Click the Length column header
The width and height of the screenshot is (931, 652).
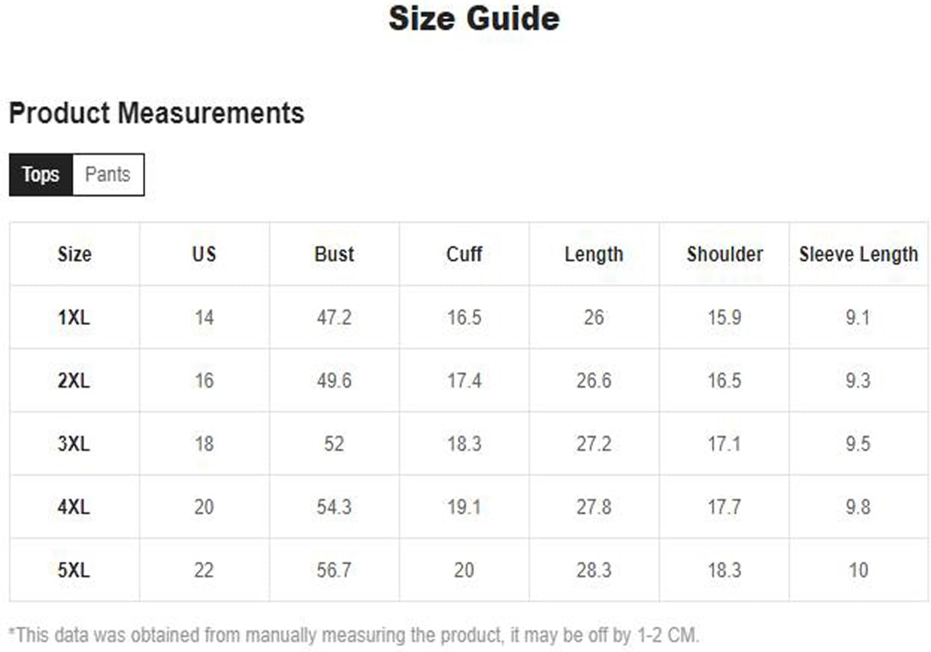(x=594, y=254)
